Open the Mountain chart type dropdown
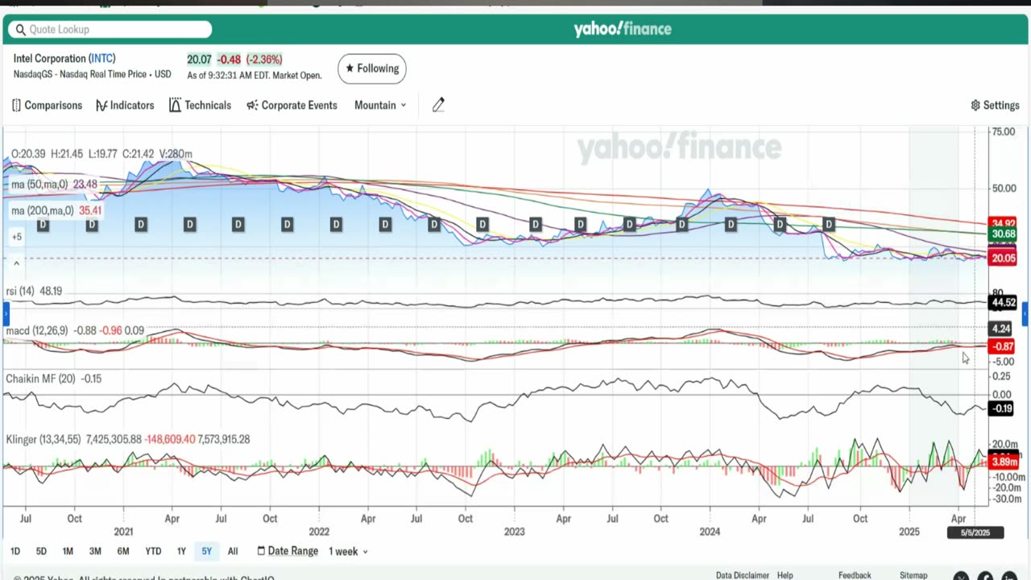The width and height of the screenshot is (1031, 580). coord(380,106)
